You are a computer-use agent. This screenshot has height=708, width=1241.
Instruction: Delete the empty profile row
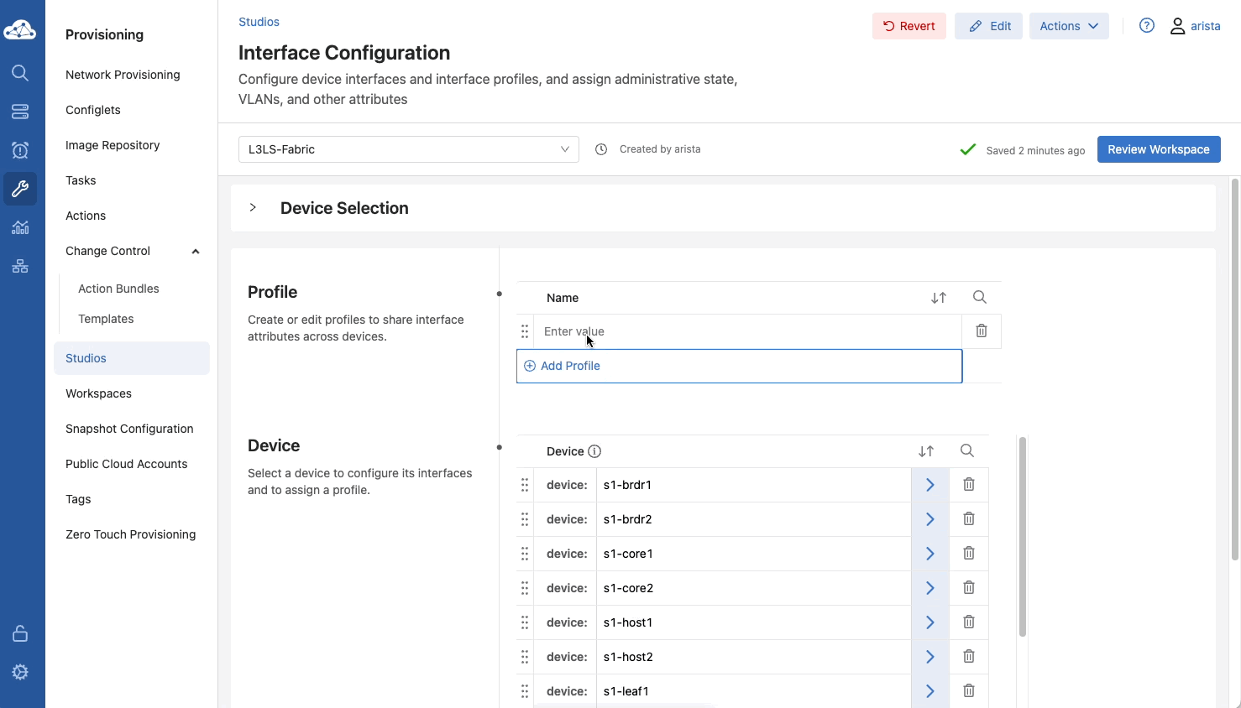[x=981, y=331]
